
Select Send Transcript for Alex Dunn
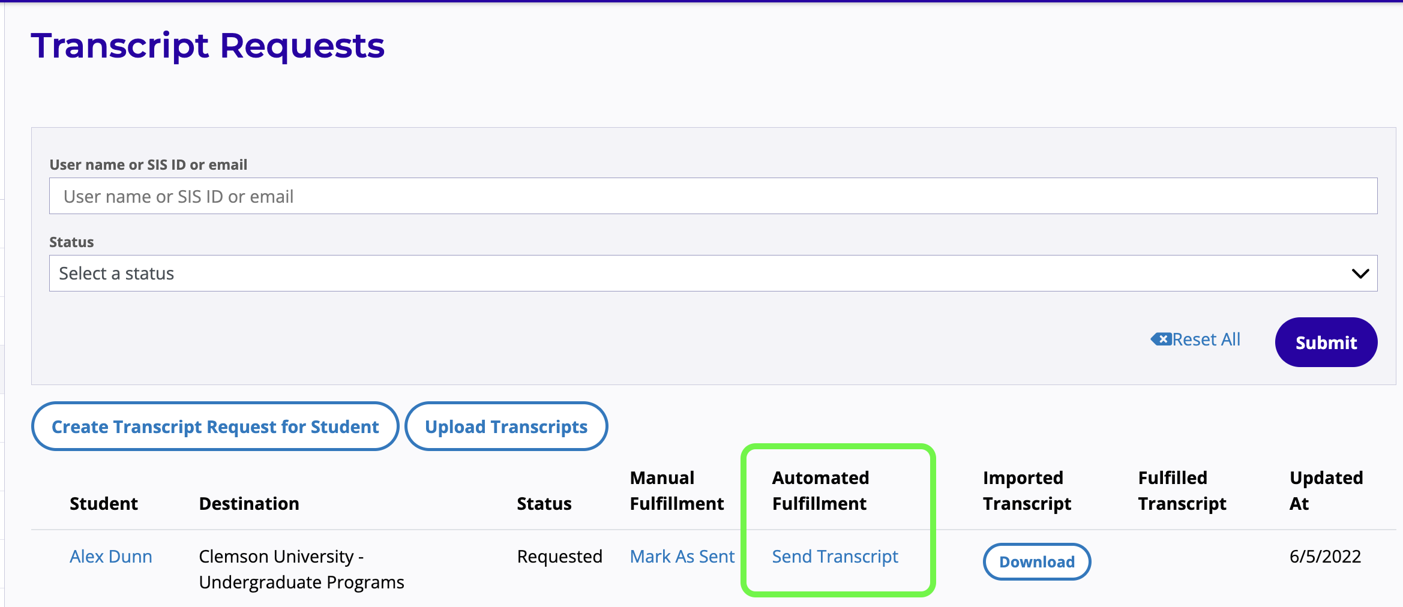(x=835, y=556)
